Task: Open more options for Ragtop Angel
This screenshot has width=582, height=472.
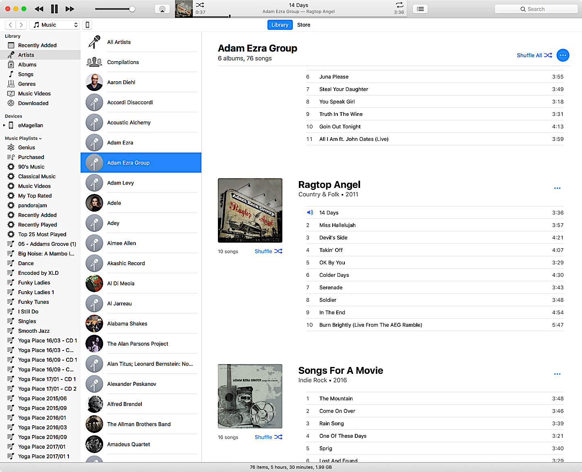Action: pyautogui.click(x=557, y=188)
